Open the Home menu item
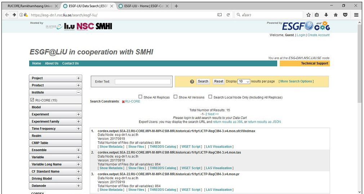The height and width of the screenshot is (194, 364). (x=37, y=63)
